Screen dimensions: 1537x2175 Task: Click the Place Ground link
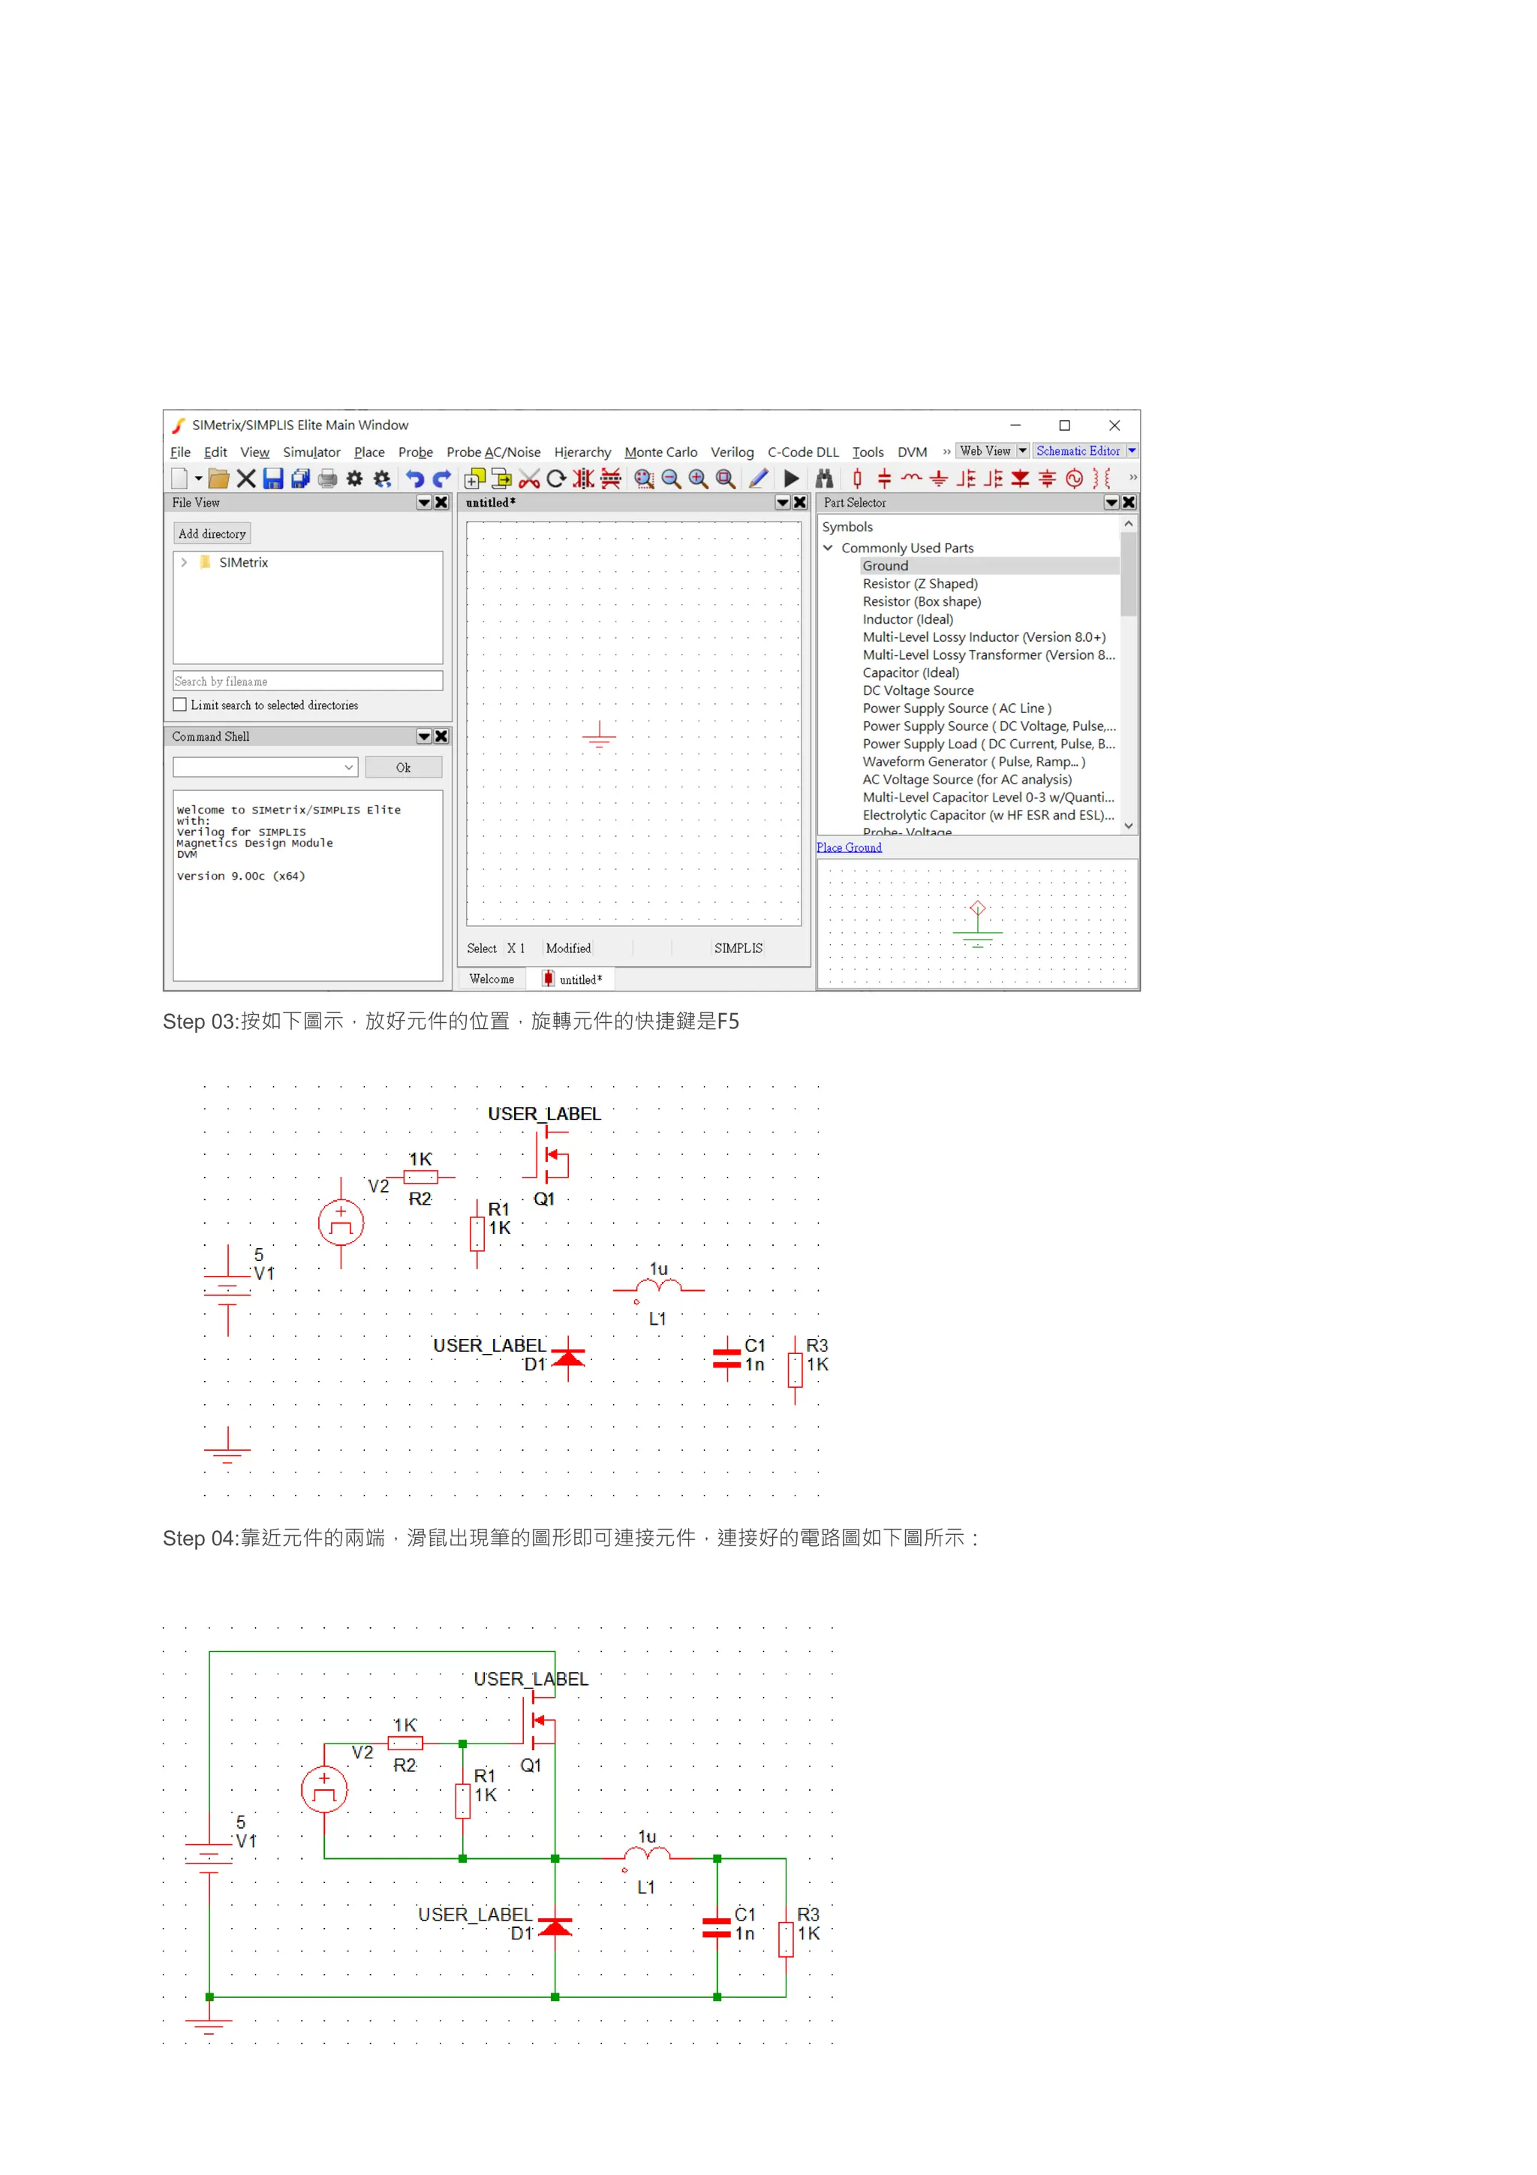849,848
